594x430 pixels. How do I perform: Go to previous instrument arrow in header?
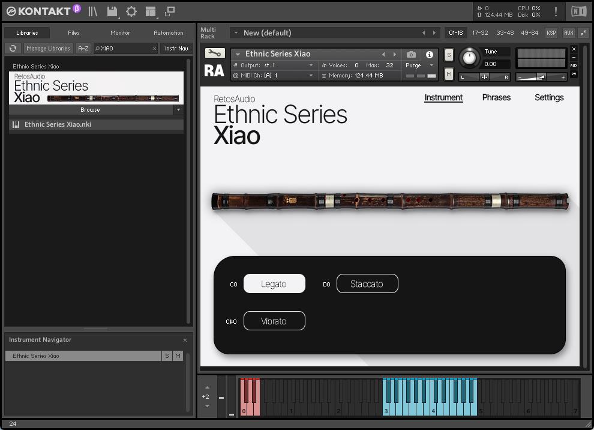point(383,54)
